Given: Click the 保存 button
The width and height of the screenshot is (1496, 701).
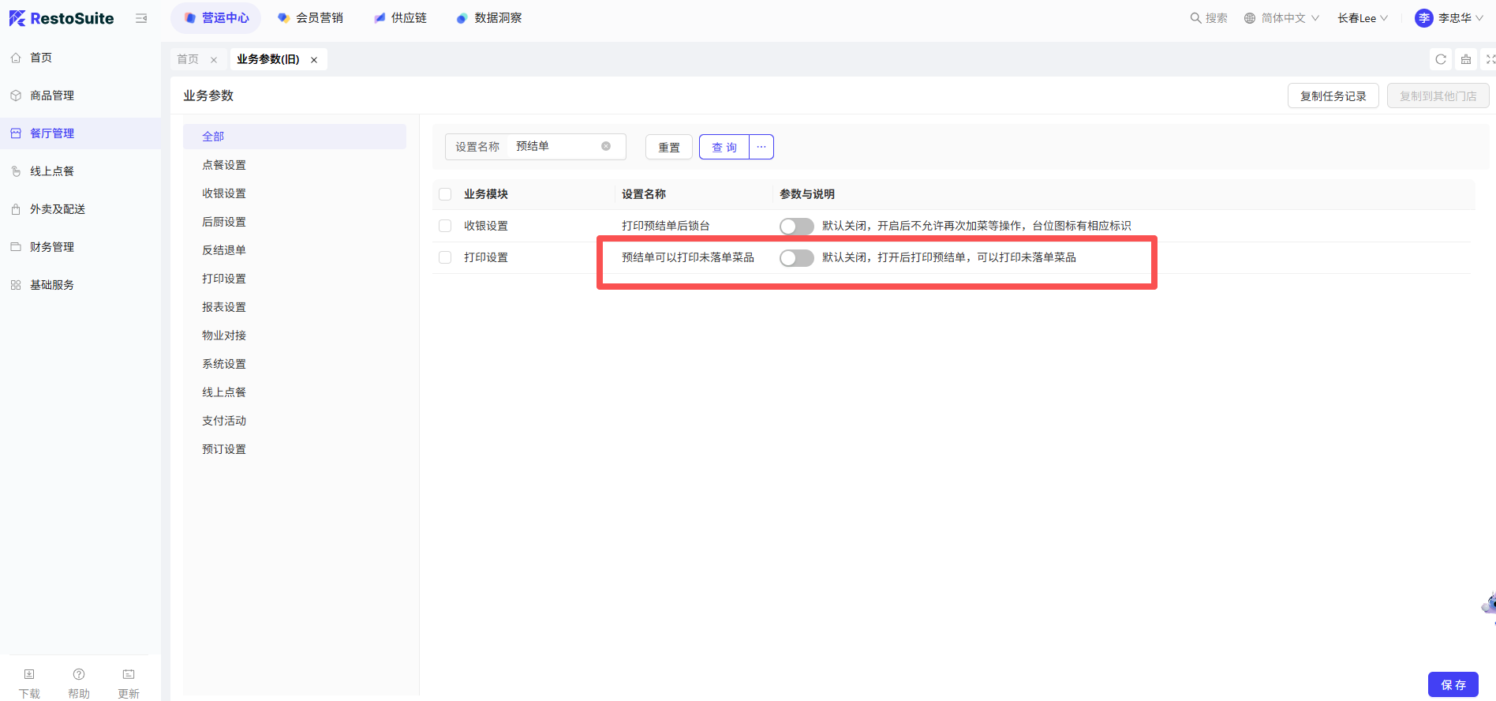Looking at the screenshot, I should coord(1453,684).
